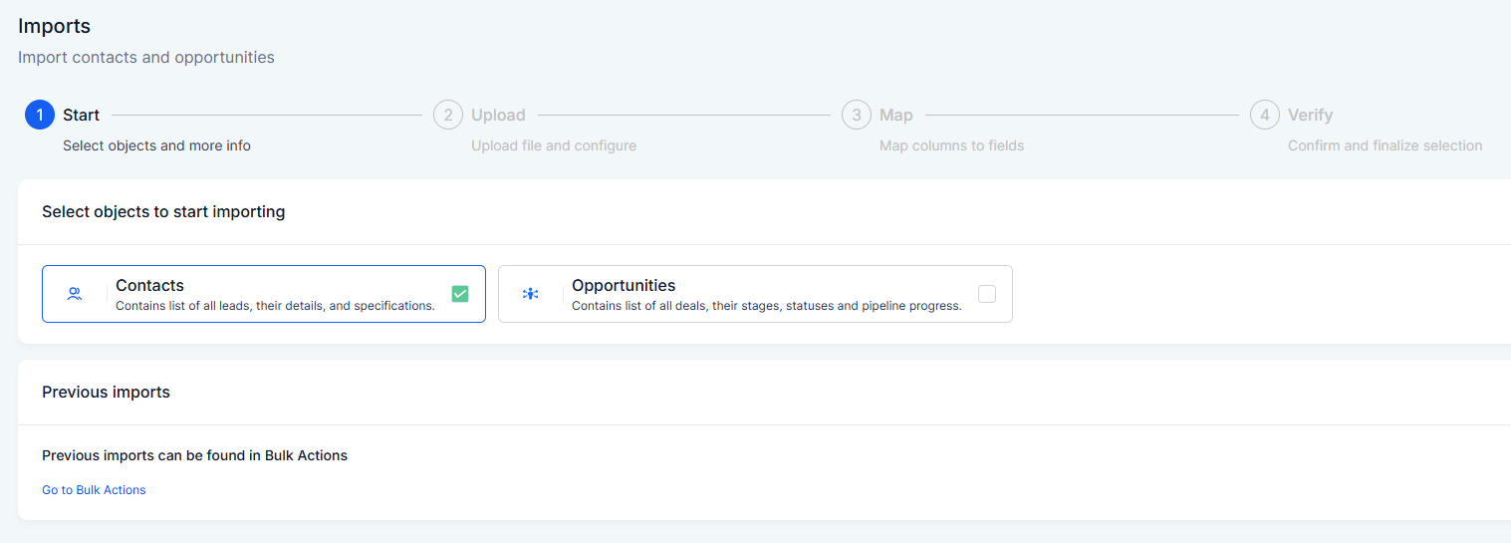The width and height of the screenshot is (1511, 543).
Task: Jump to the Map step label
Action: tap(895, 116)
